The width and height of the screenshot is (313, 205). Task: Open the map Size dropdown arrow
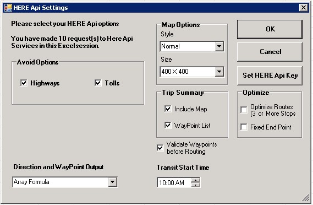219,72
